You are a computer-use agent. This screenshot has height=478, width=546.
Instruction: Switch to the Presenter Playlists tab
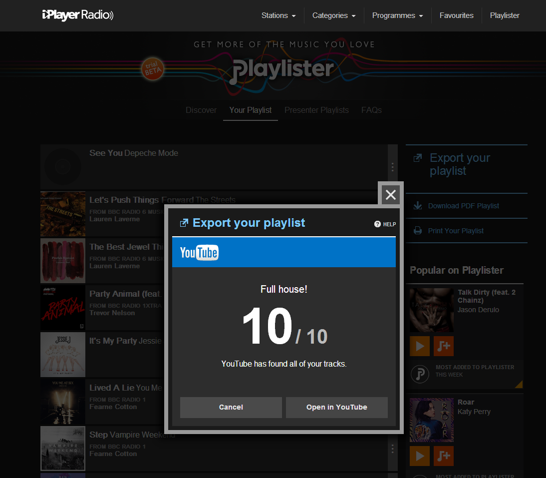click(x=316, y=110)
